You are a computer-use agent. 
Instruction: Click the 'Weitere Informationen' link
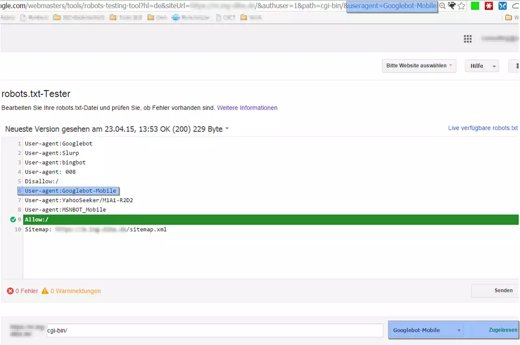[x=247, y=108]
